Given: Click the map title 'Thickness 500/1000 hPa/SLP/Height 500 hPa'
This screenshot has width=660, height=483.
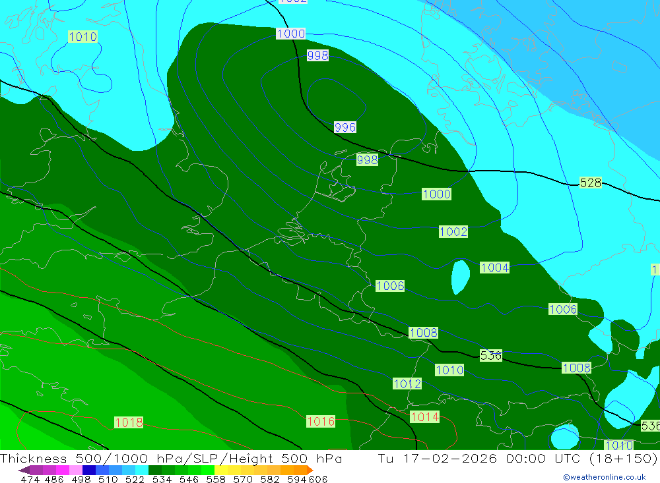Looking at the screenshot, I should (171, 458).
